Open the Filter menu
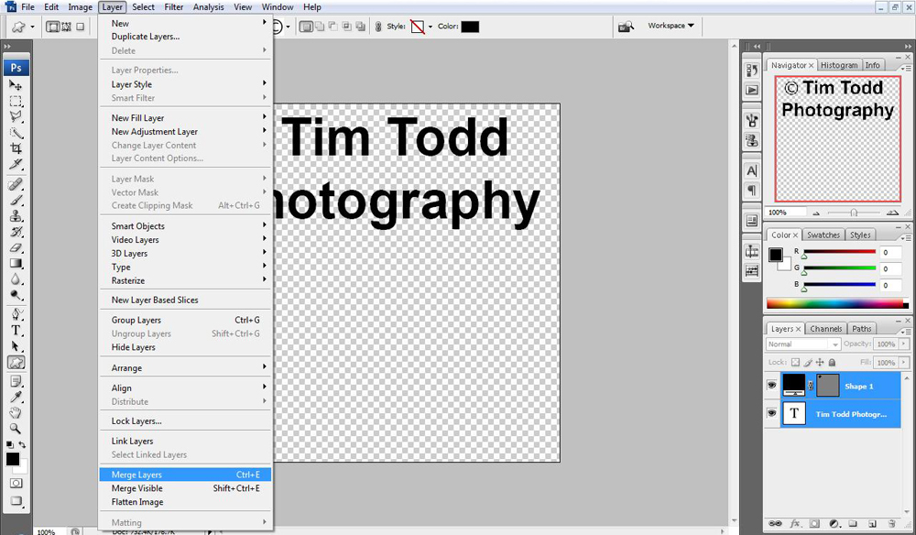The width and height of the screenshot is (916, 535). (x=173, y=7)
